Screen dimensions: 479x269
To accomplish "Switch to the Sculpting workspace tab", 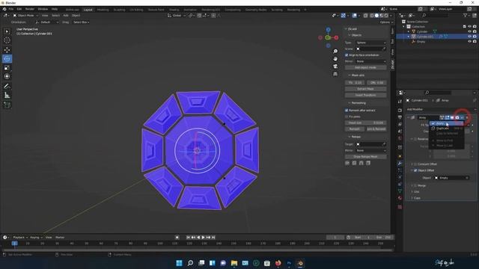I will click(119, 10).
